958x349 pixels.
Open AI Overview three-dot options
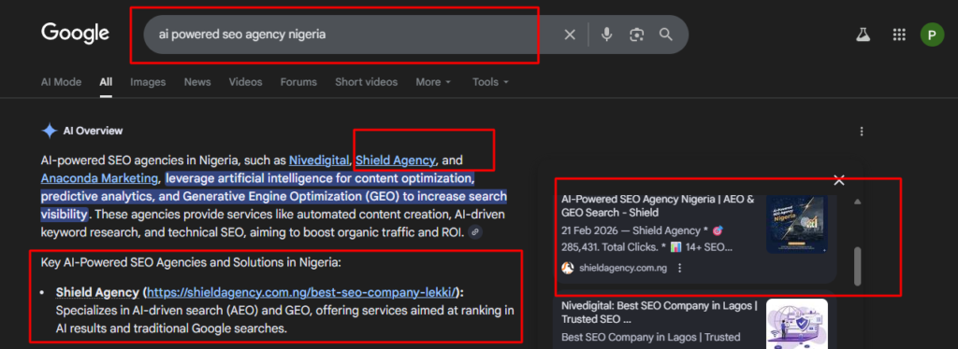click(862, 131)
